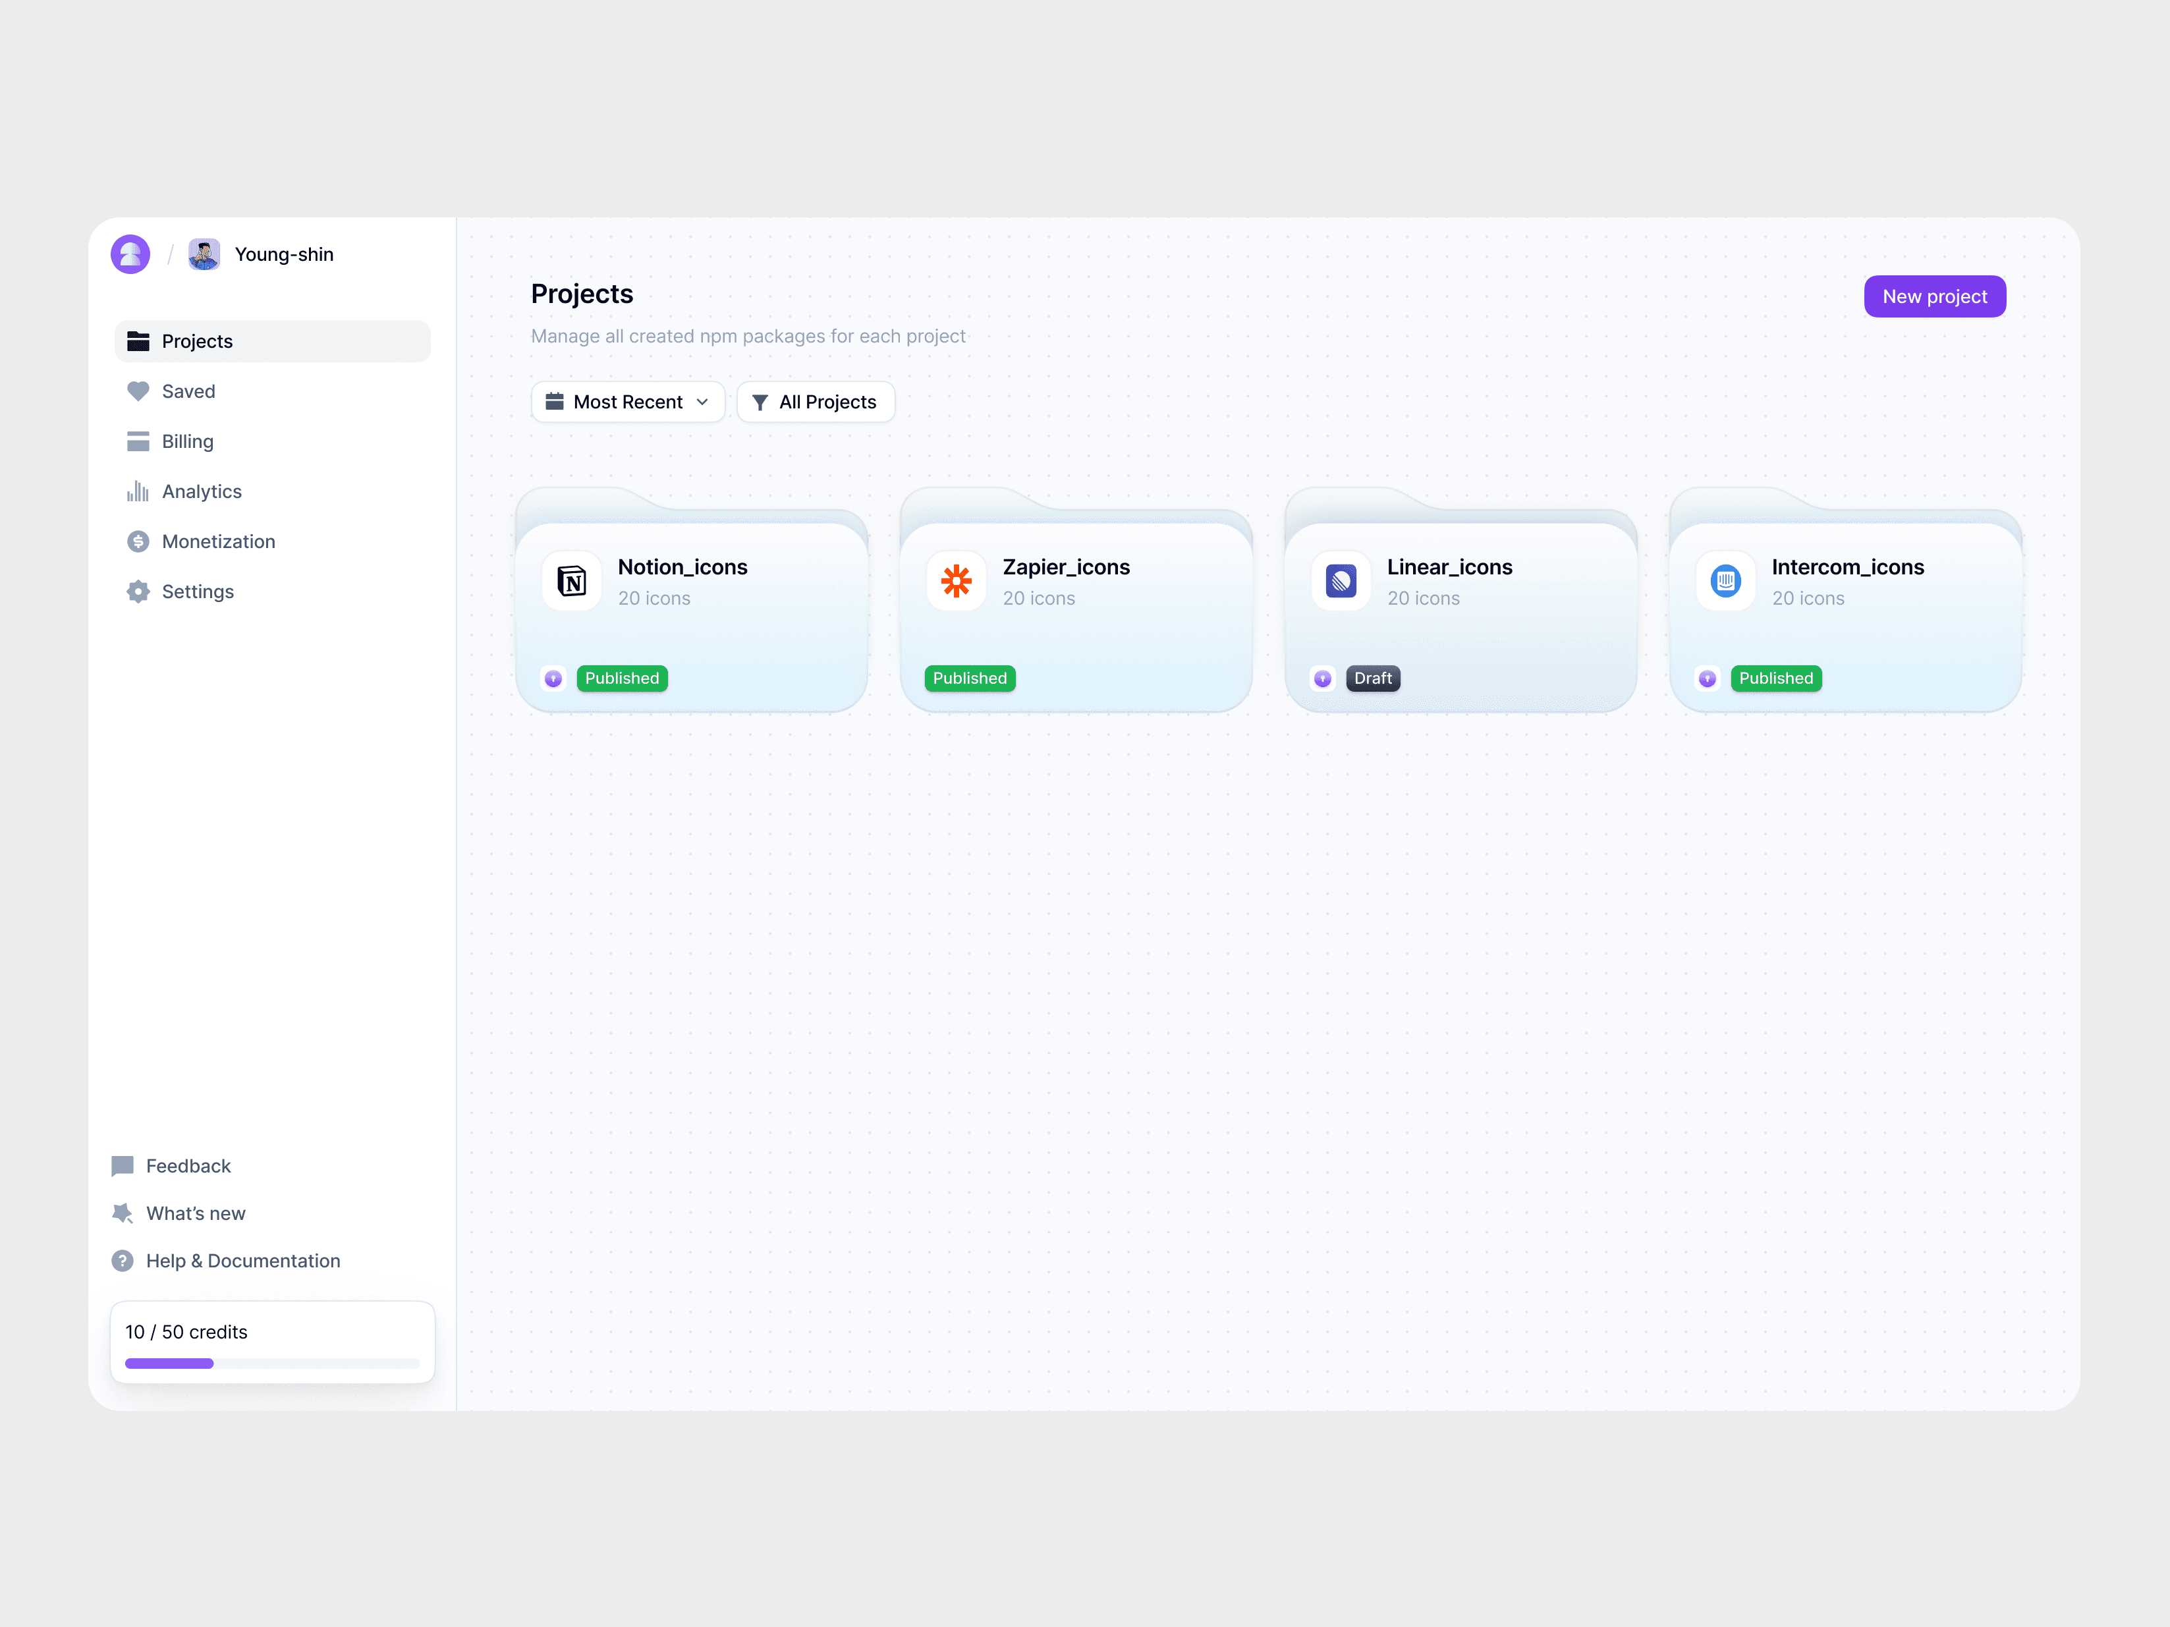Click the Linear logo icon
The height and width of the screenshot is (1627, 2170).
pos(1341,582)
